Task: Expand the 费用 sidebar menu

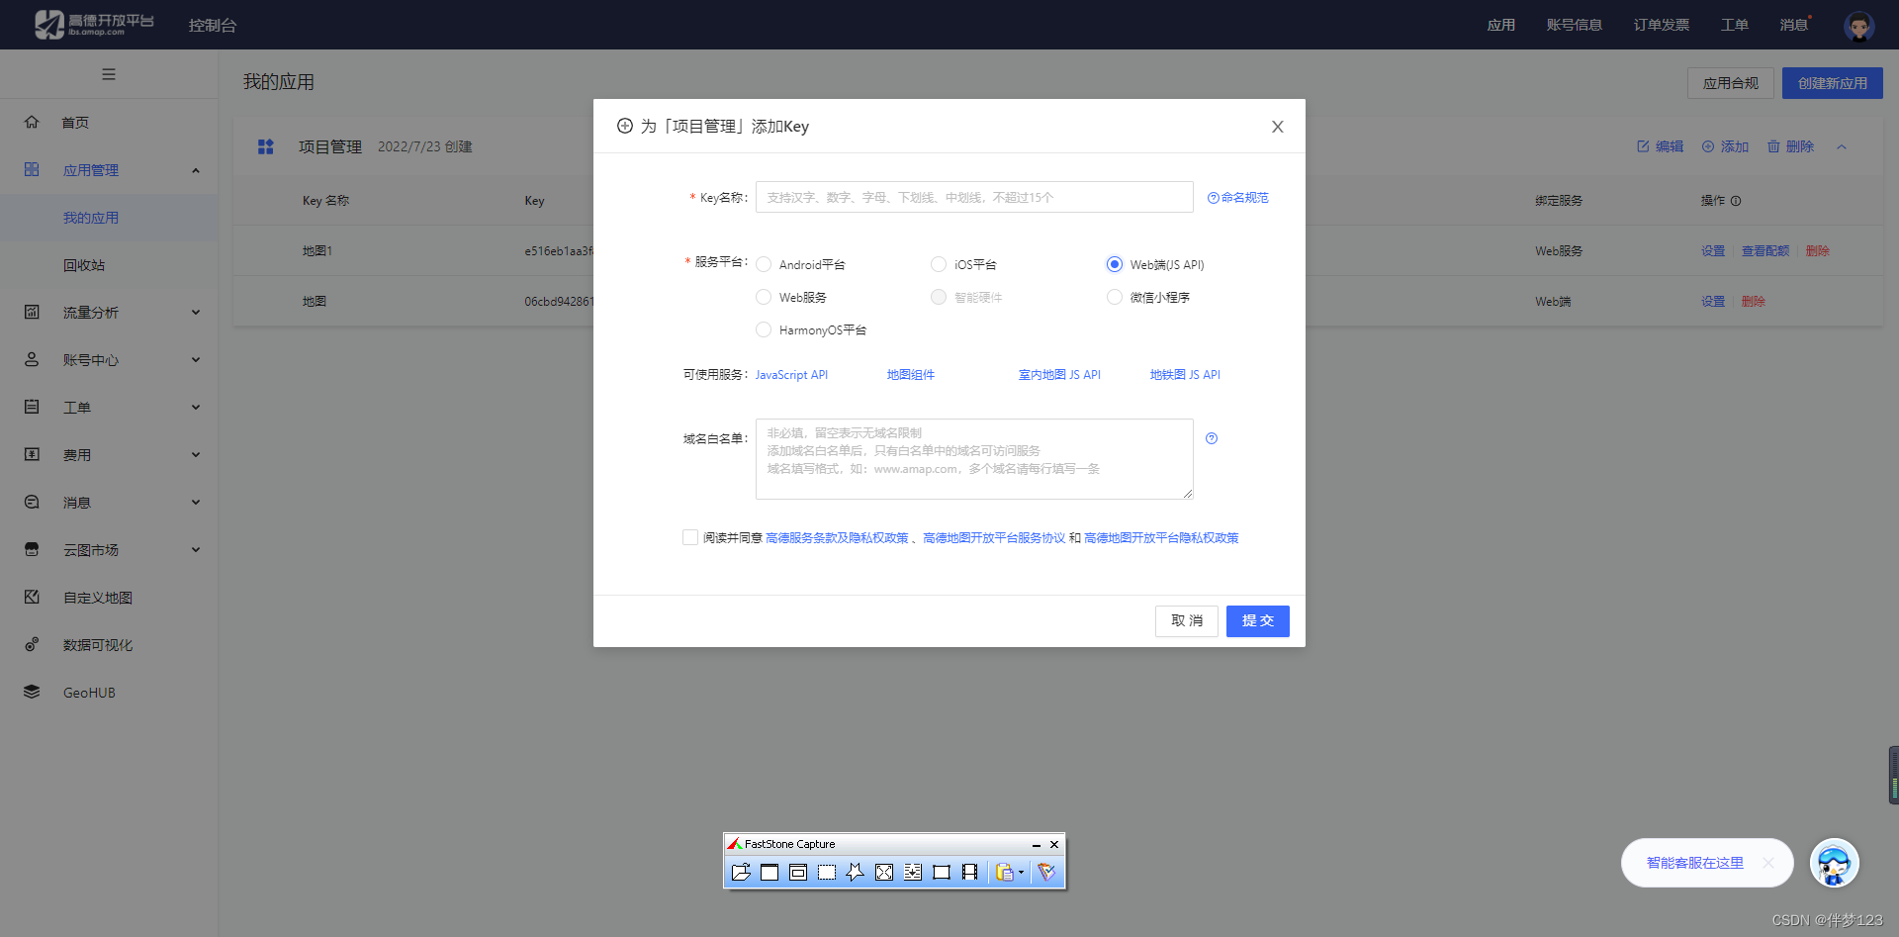Action: coord(196,455)
